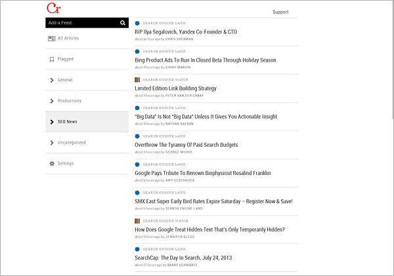This screenshot has height=276, width=394.
Task: Click the All Articles newspaper icon
Action: [51, 39]
